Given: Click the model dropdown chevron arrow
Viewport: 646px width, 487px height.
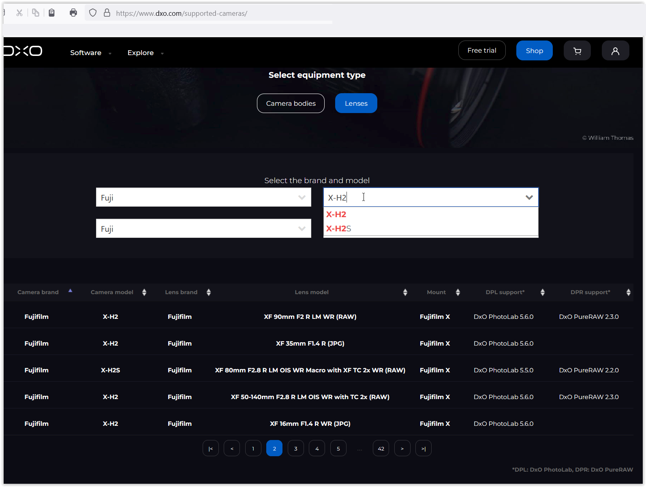Looking at the screenshot, I should (x=529, y=197).
